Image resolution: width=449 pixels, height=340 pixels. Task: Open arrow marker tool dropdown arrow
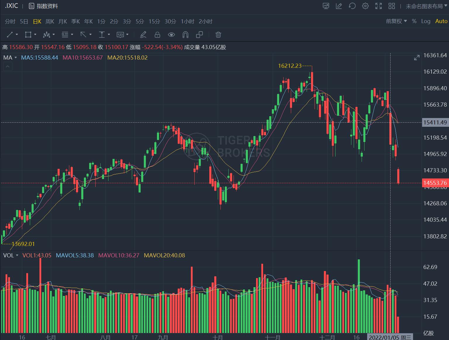pos(90,35)
